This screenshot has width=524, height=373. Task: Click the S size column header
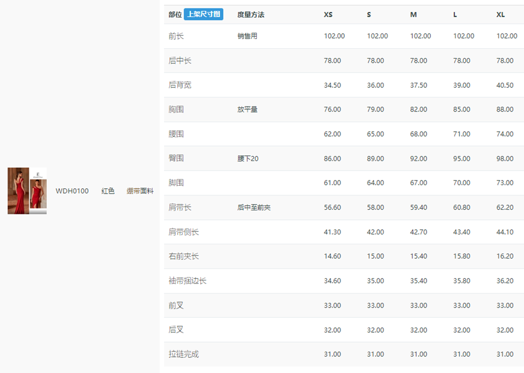[x=369, y=15]
